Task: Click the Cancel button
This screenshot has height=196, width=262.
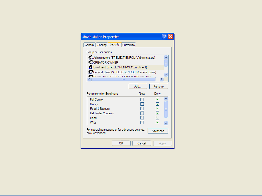Action: click(142, 143)
